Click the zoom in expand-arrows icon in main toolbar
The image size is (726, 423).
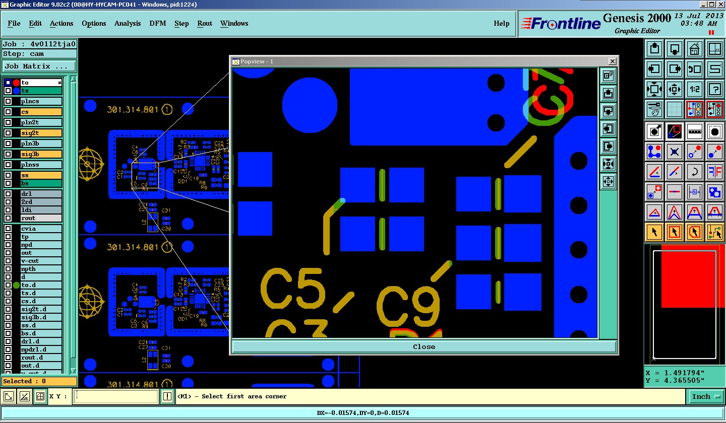point(654,89)
